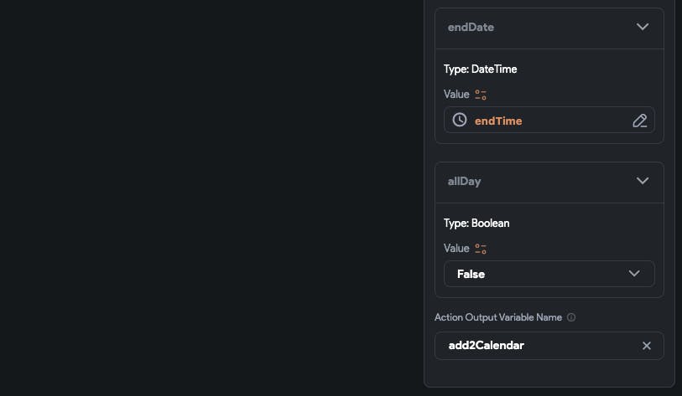
Task: Click the clock icon in endTime field
Action: pos(460,120)
